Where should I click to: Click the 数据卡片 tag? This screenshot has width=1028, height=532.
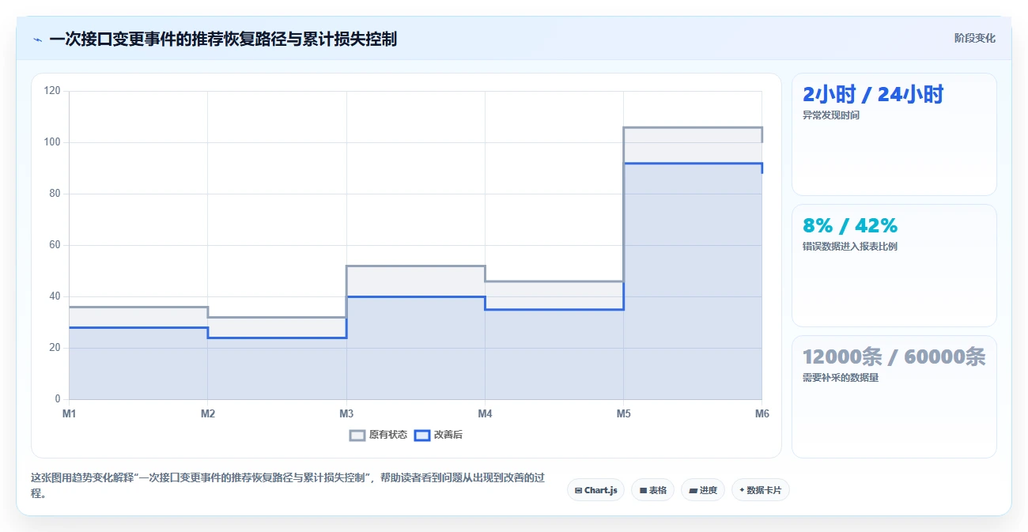760,490
